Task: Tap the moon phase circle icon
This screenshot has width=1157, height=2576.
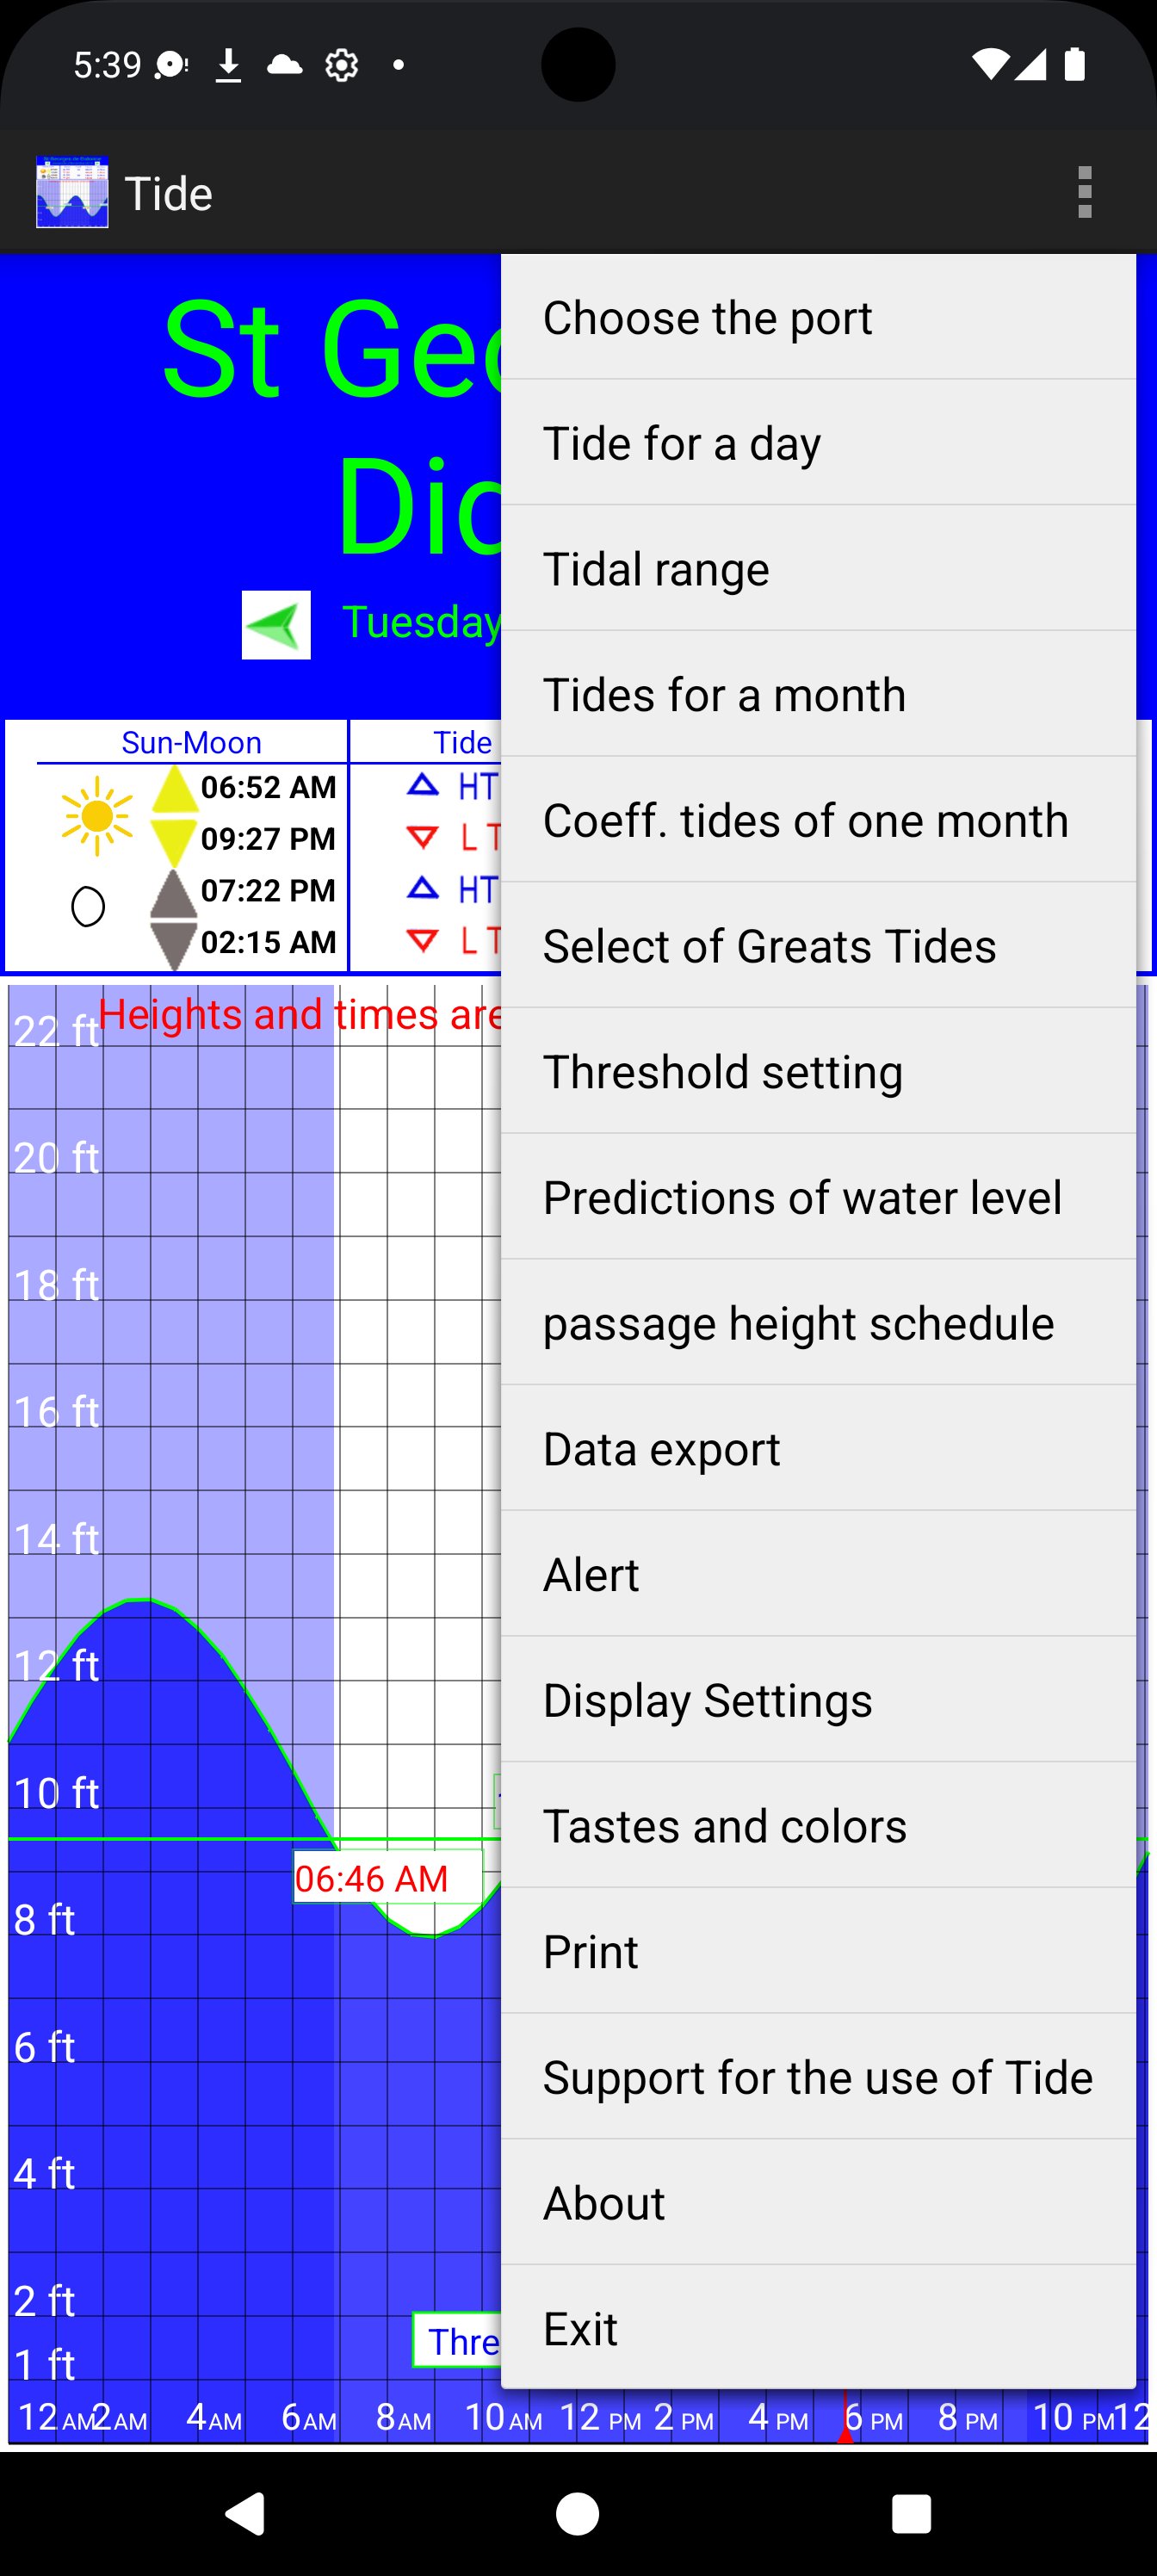Action: point(88,907)
